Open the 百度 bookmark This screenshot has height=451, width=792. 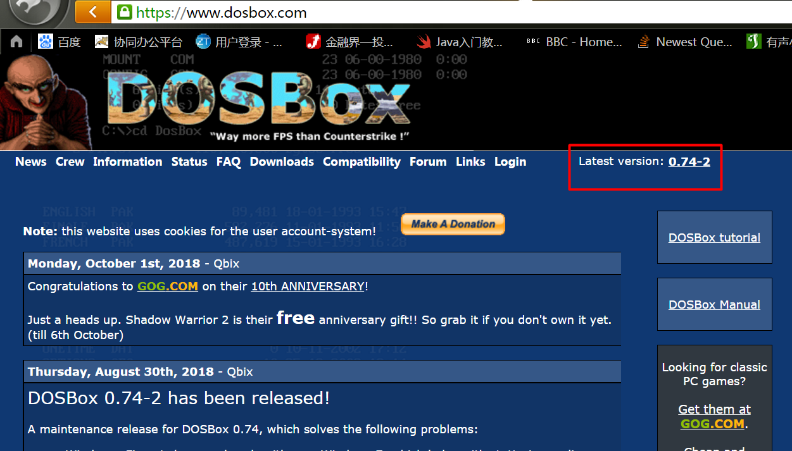(60, 42)
